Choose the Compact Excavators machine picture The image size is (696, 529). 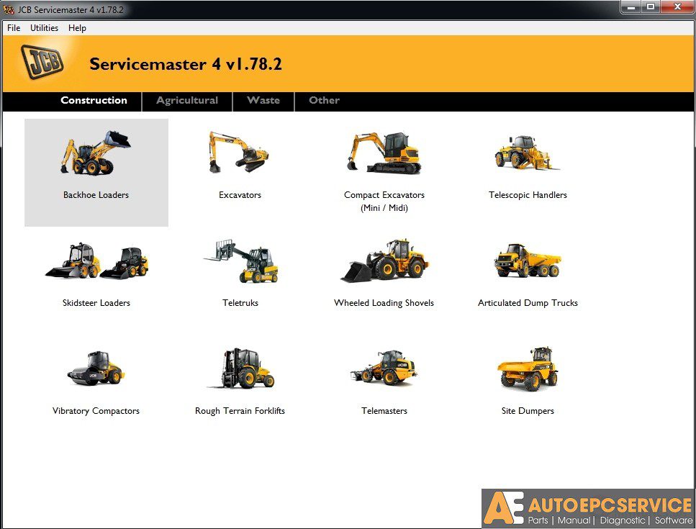384,152
